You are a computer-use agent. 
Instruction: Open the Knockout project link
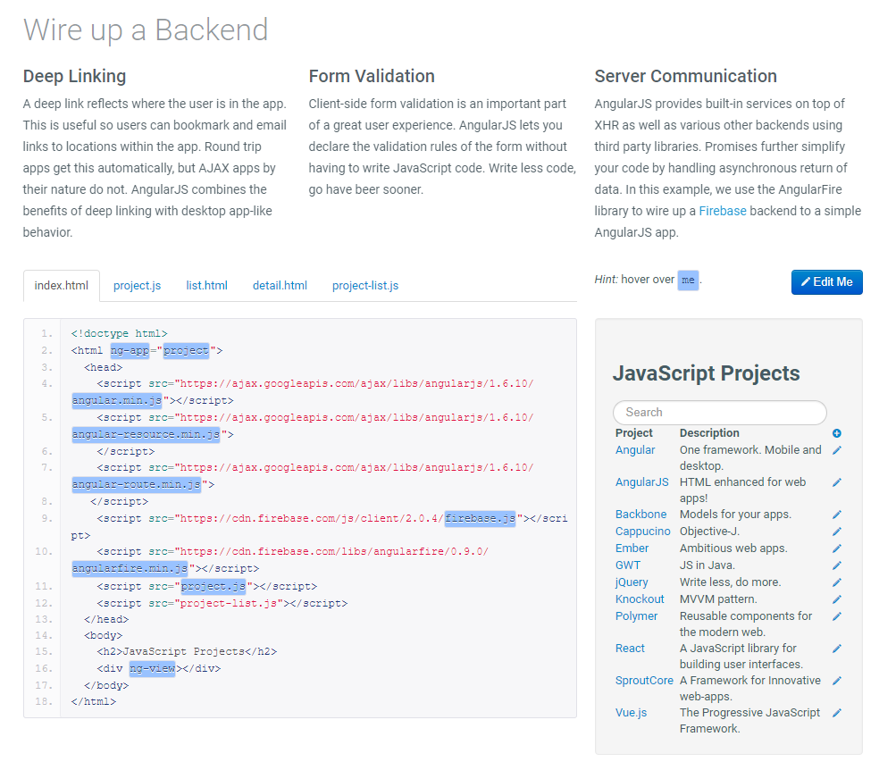[640, 599]
